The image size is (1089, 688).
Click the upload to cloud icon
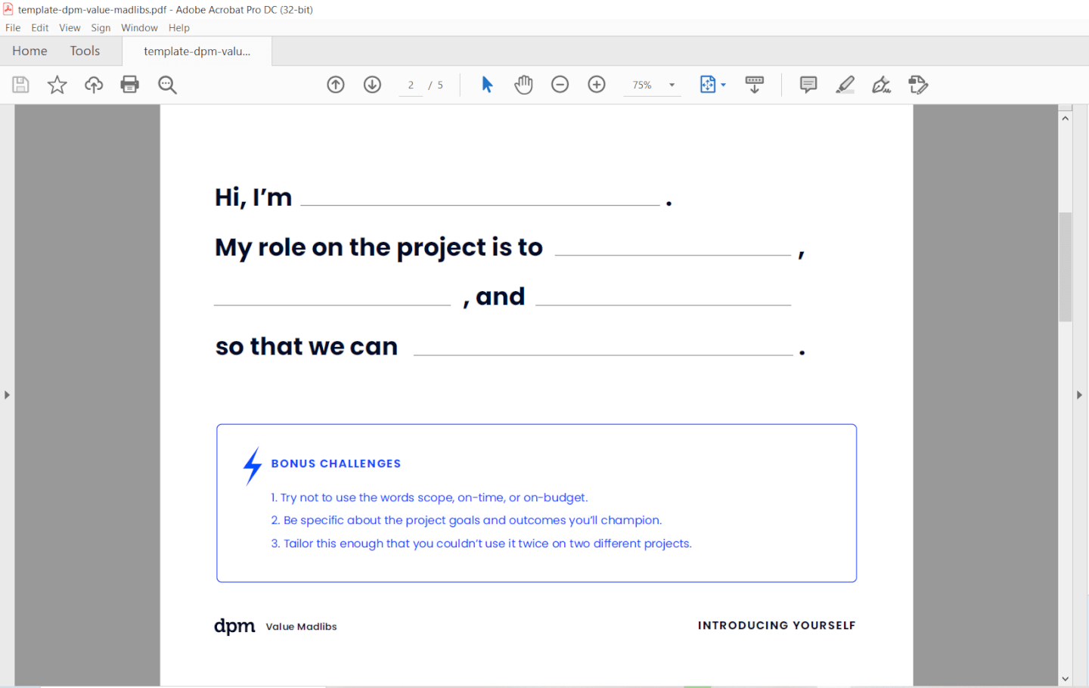94,85
